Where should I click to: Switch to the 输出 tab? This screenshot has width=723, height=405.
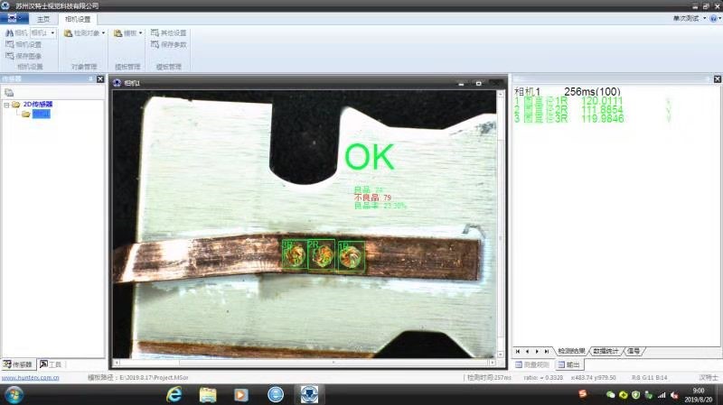[569, 364]
